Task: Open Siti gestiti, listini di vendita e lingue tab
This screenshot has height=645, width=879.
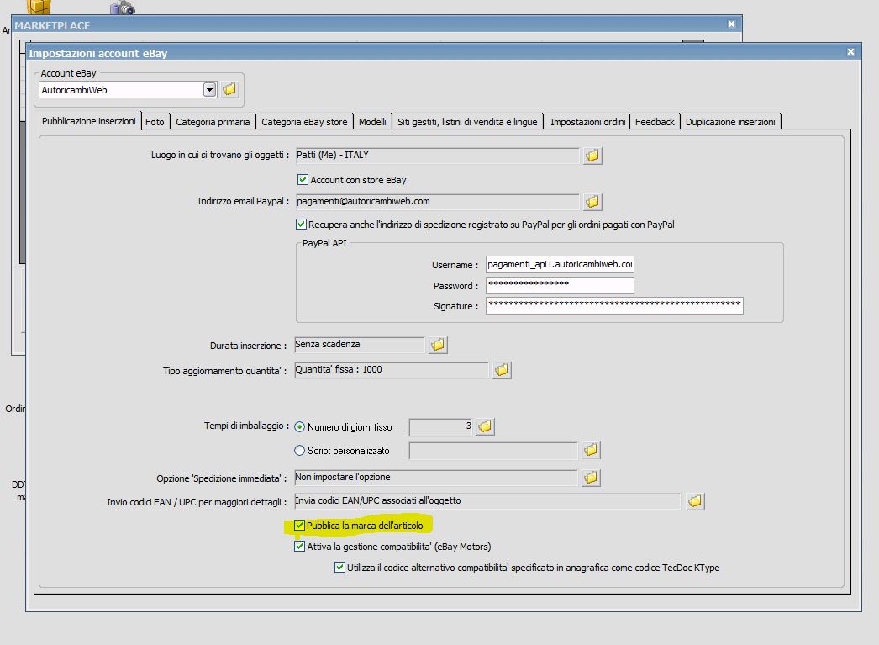Action: coord(467,122)
